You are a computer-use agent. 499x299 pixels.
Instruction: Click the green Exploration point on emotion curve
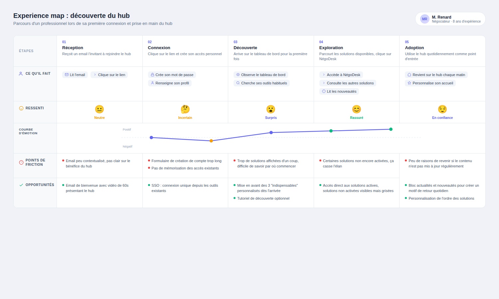[331, 131]
